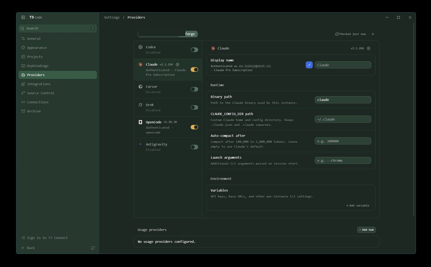
Task: Open Integrations settings page
Action: [58, 84]
